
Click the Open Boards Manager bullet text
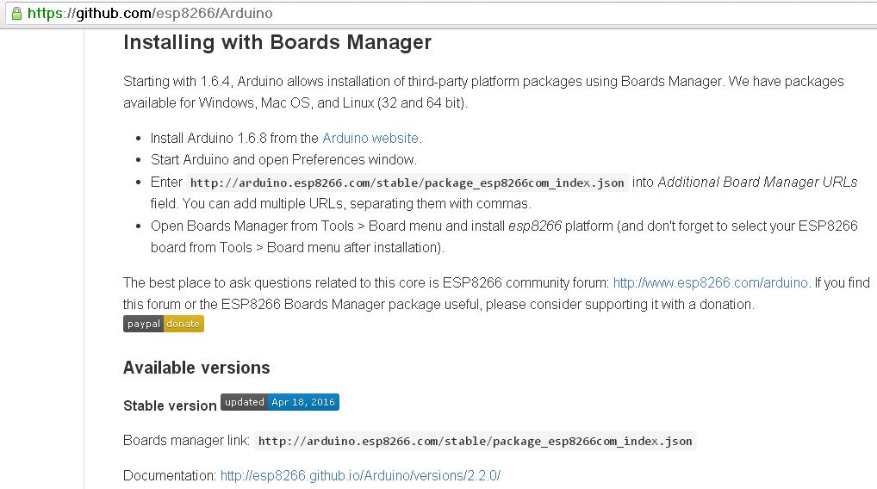click(327, 226)
